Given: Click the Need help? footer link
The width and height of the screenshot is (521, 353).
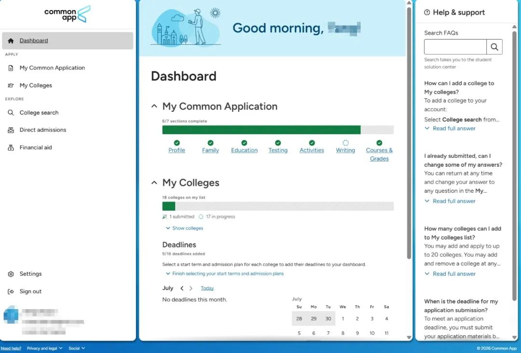Looking at the screenshot, I should [11, 348].
